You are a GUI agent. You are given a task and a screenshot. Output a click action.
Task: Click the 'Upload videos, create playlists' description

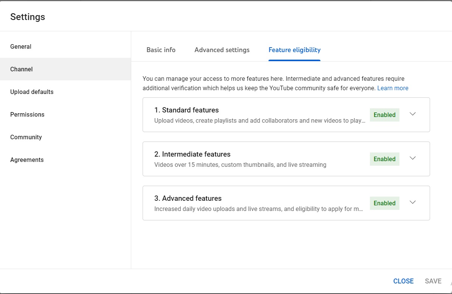click(x=260, y=120)
